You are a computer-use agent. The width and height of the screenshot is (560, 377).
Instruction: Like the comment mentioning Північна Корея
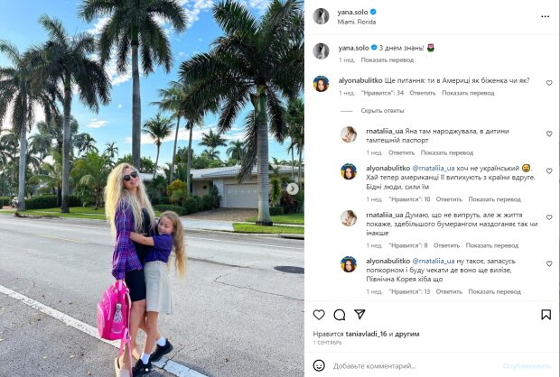549,263
